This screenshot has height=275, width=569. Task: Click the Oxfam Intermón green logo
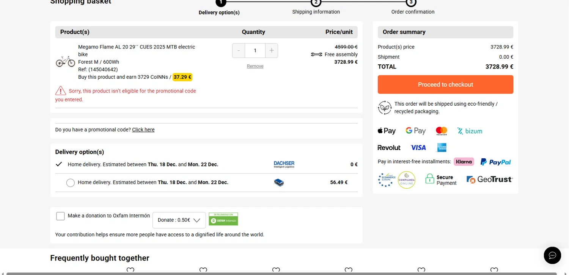(223, 219)
